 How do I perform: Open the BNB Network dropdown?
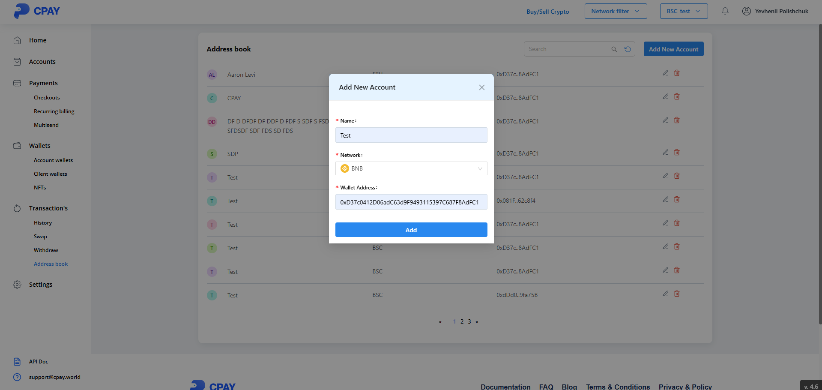pyautogui.click(x=411, y=168)
